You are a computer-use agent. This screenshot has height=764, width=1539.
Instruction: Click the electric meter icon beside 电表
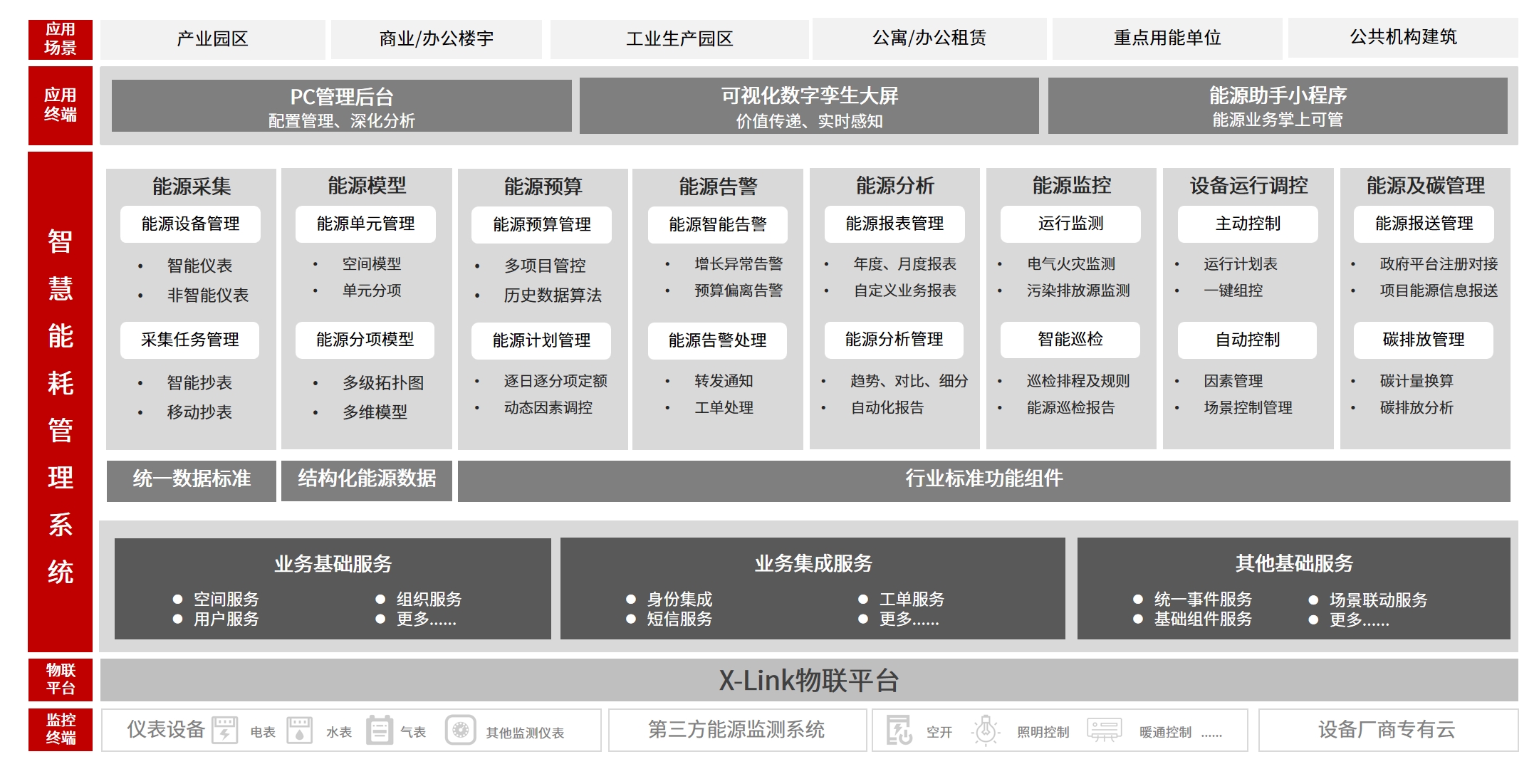(x=225, y=730)
